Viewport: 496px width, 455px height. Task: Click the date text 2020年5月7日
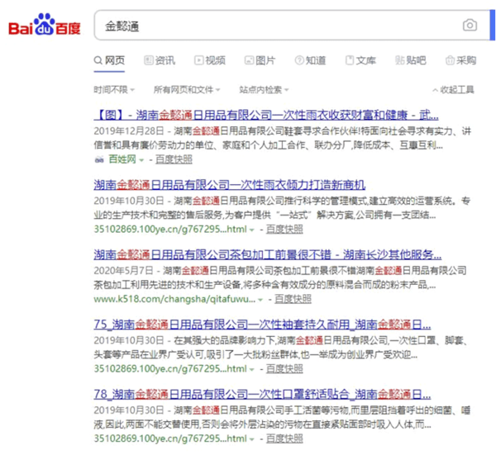coord(123,271)
